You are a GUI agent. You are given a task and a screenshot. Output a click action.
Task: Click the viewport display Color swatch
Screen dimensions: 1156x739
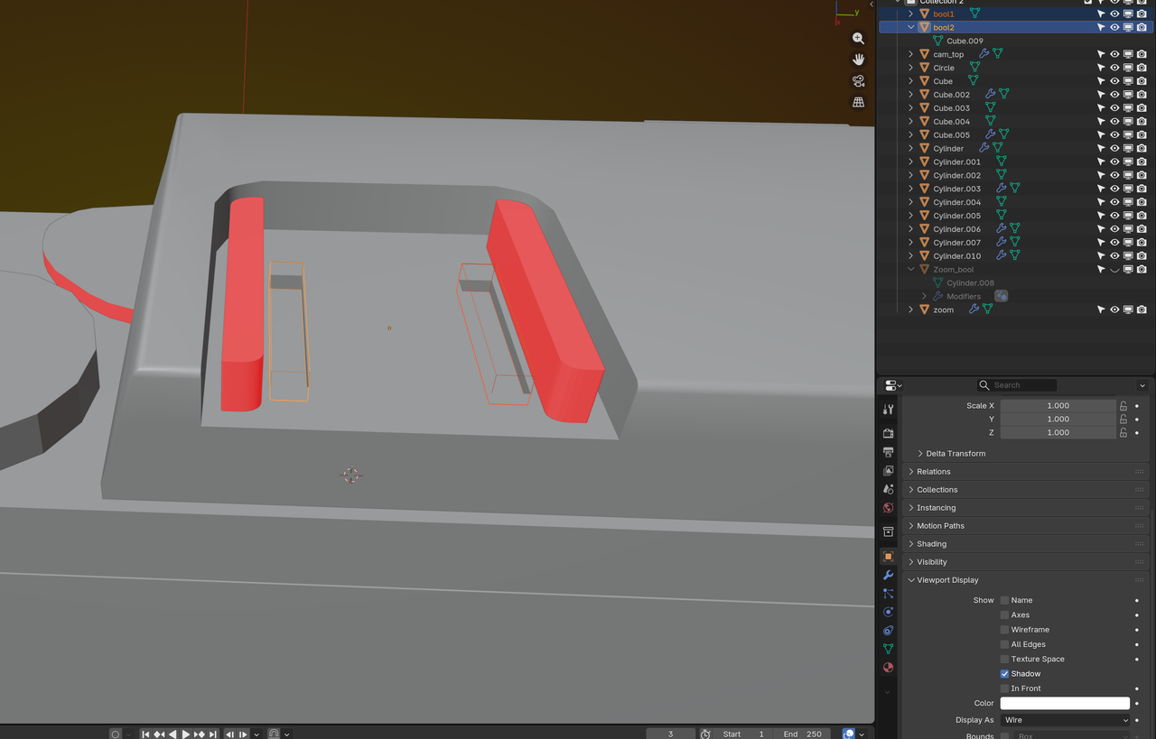coord(1065,703)
